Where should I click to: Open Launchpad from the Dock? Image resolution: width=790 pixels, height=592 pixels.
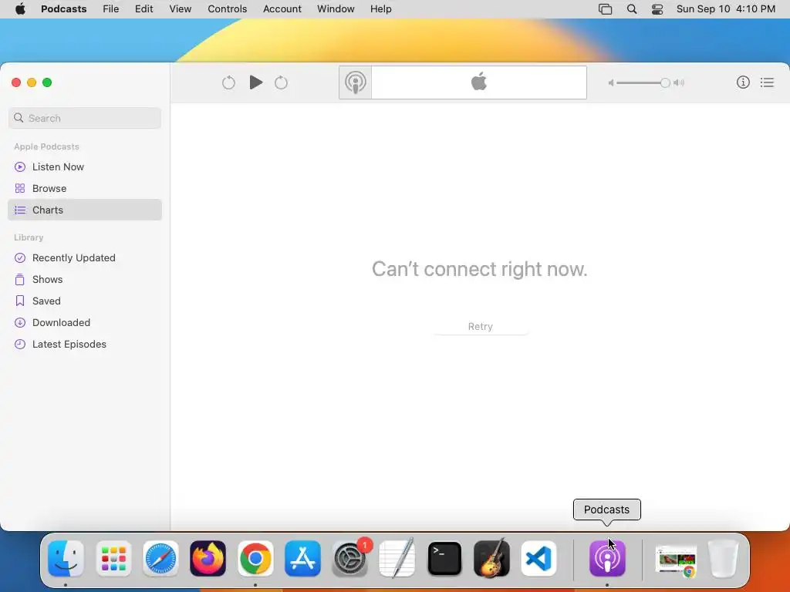[113, 558]
